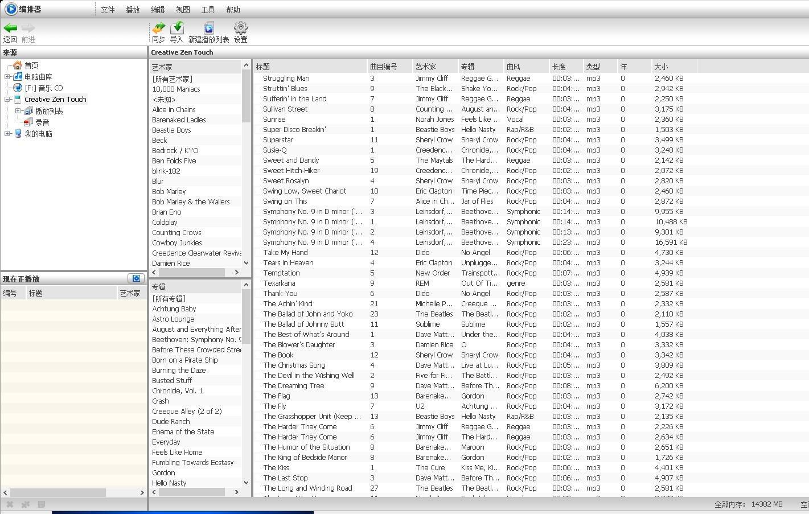Screen dimensions: 809x514
Task: Click first X icon in bottom status bar
Action: [x=10, y=504]
